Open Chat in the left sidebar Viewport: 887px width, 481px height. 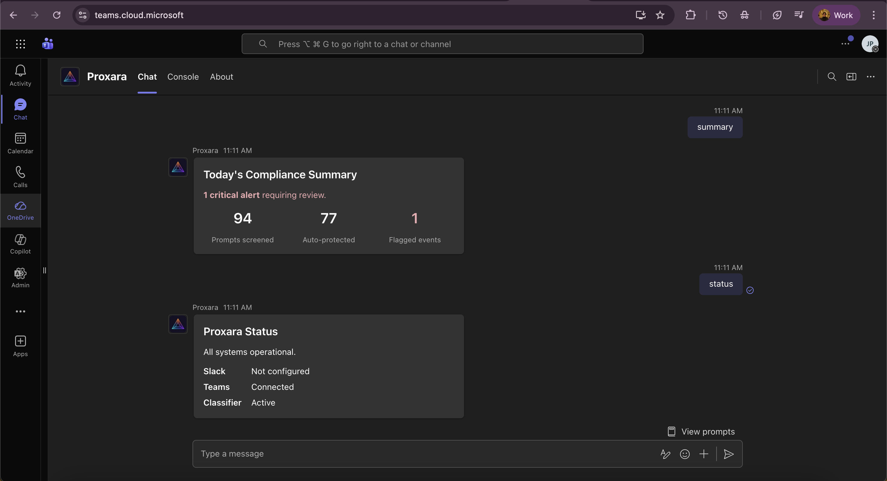20,109
